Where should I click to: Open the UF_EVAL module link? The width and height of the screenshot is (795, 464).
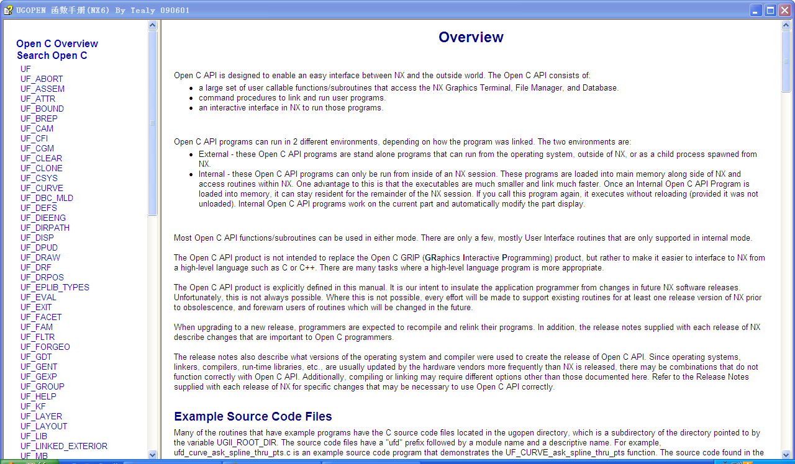coord(39,297)
